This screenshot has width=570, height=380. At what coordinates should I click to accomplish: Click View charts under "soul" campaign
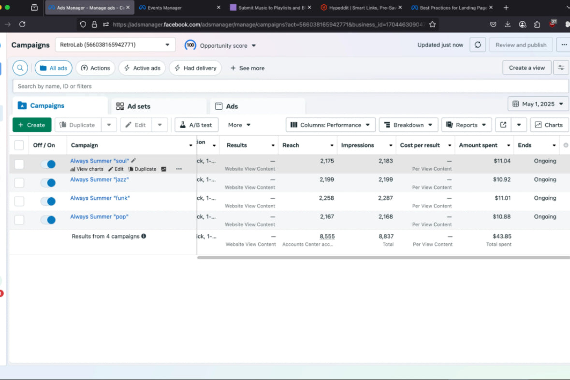click(87, 169)
